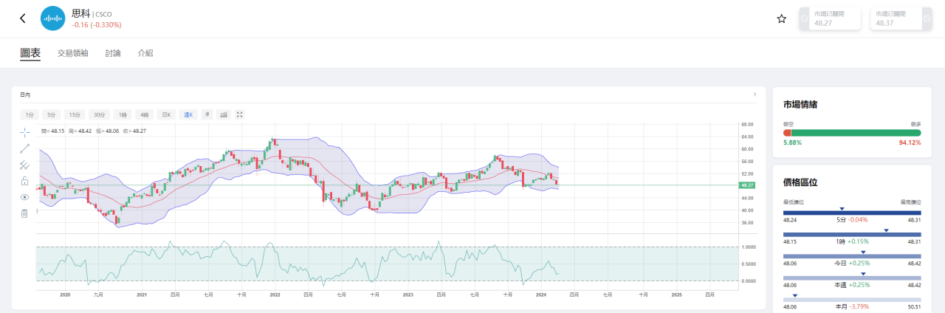Click the trash icon to delete drawings
This screenshot has height=313, width=945.
pyautogui.click(x=24, y=213)
